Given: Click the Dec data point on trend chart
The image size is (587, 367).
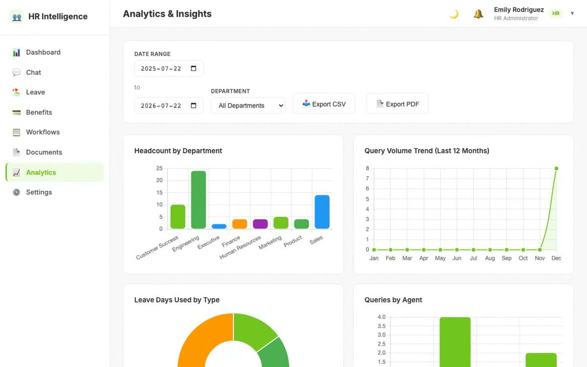Looking at the screenshot, I should click(556, 168).
